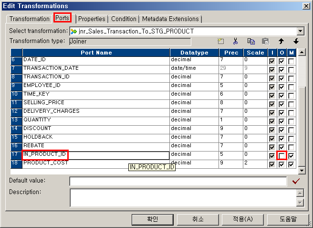Select the PRODUCT_COST port name
The height and width of the screenshot is (228, 313).
coord(45,163)
